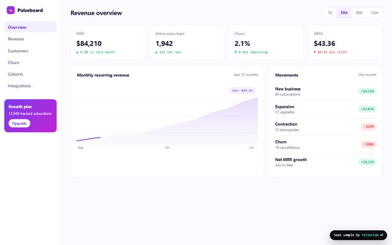392x245 pixels.
Task: Click the Active subscribers 1,942 value
Action: pyautogui.click(x=164, y=43)
